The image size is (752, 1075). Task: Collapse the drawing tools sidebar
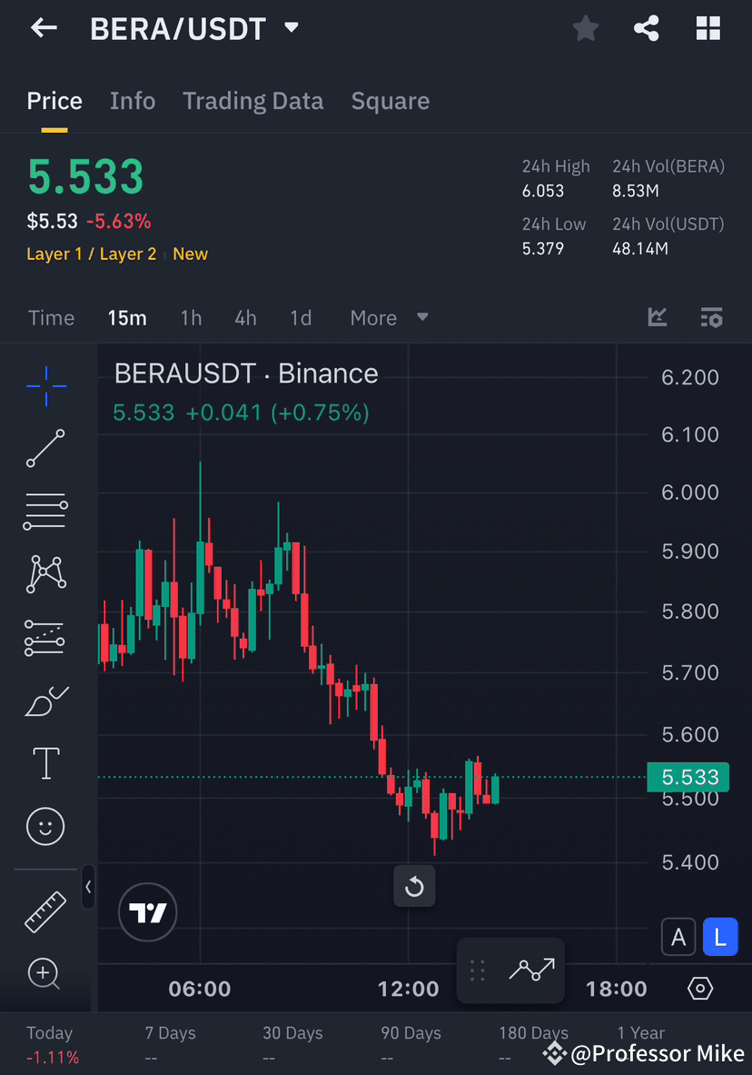(x=88, y=889)
